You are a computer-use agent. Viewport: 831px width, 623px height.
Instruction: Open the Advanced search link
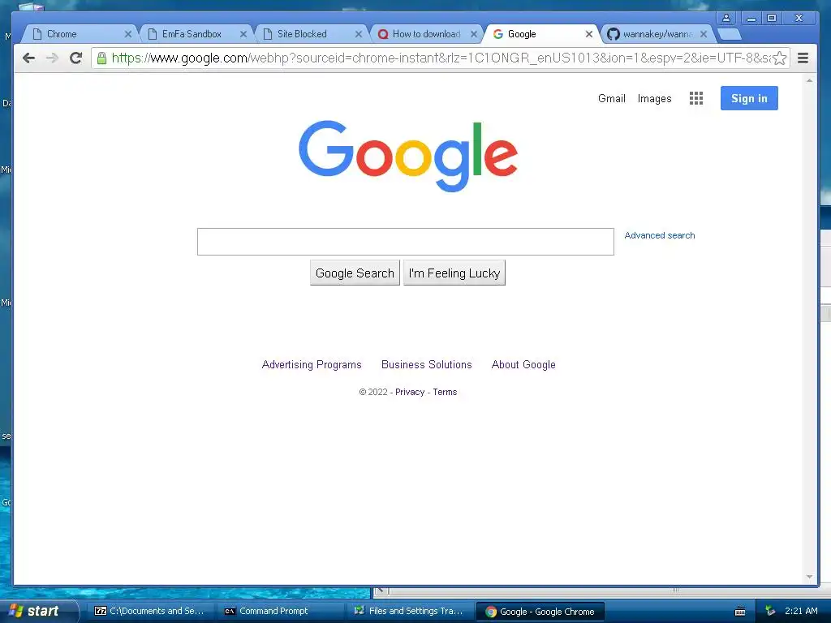[x=659, y=235]
